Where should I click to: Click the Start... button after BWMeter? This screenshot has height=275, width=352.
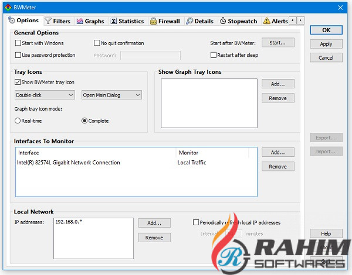pos(278,43)
